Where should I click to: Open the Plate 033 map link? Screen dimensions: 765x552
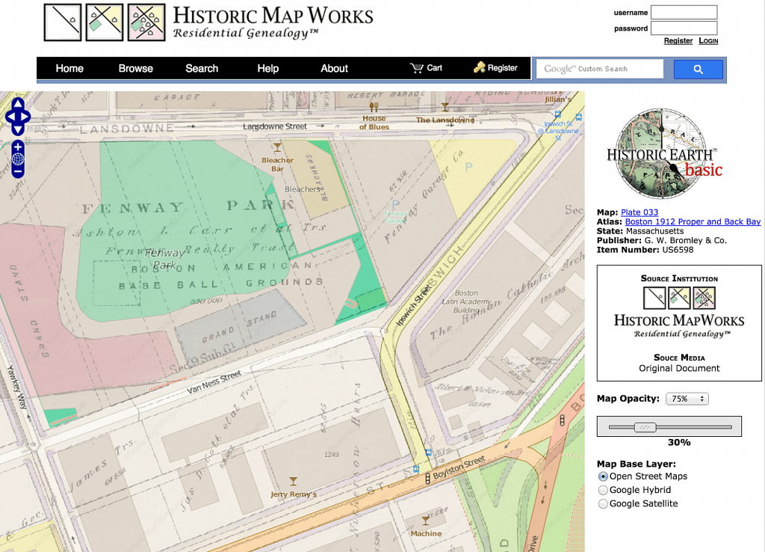click(x=639, y=212)
